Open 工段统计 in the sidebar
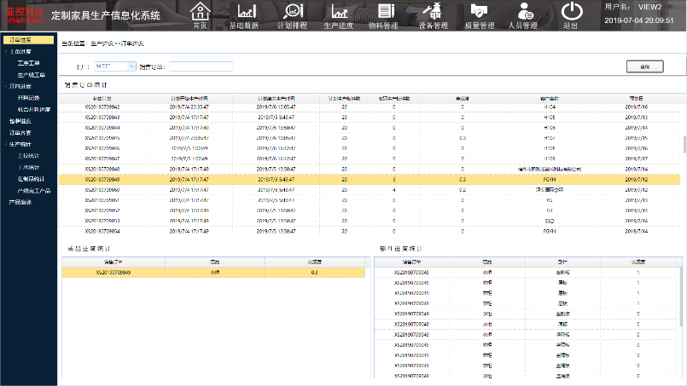687x386 pixels. pos(28,156)
